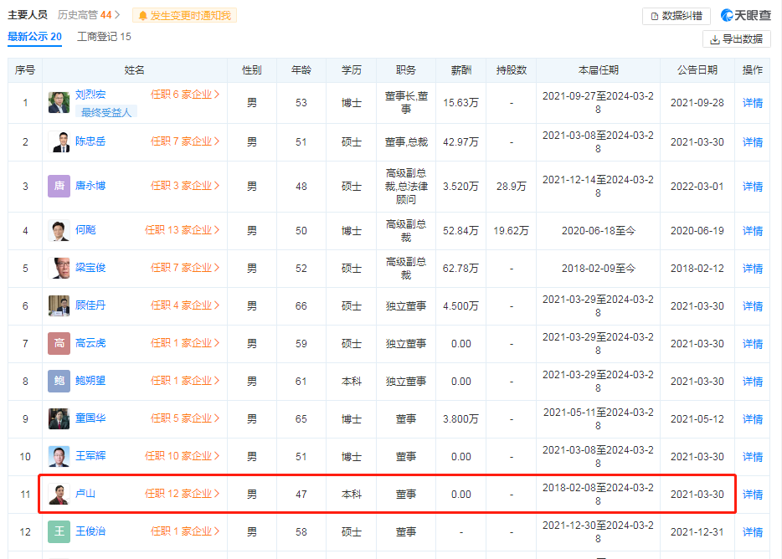Expand 历史高管 44 list

click(89, 15)
